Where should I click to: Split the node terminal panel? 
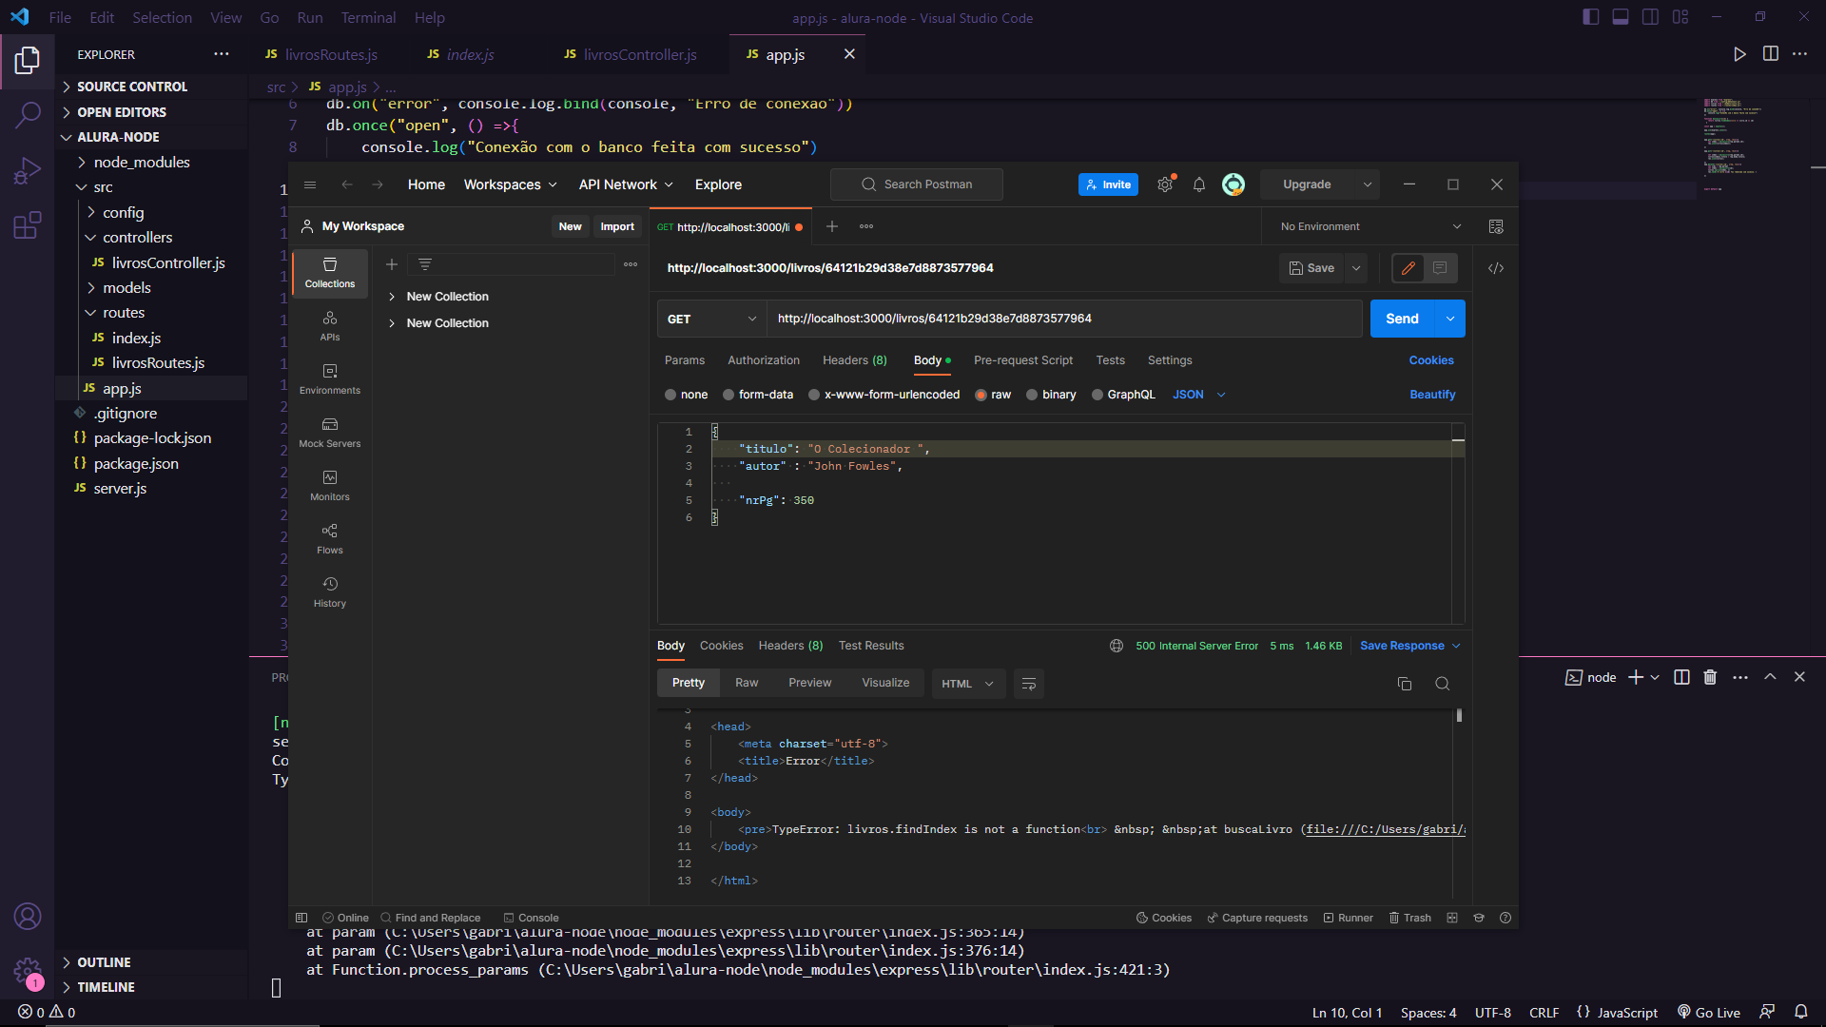pyautogui.click(x=1681, y=677)
